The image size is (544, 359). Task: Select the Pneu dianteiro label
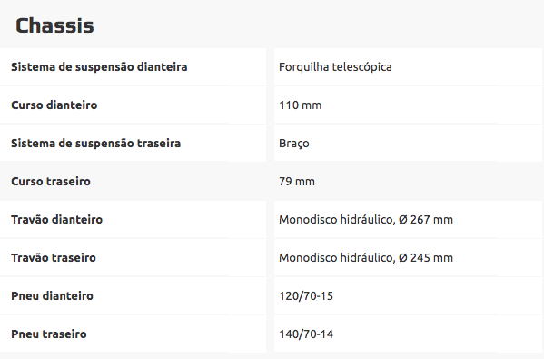(x=52, y=295)
